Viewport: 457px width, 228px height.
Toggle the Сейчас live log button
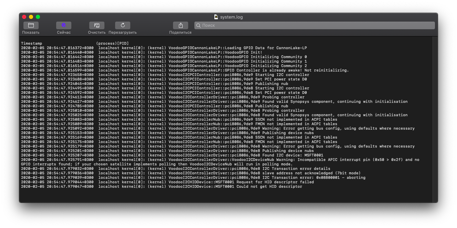pyautogui.click(x=64, y=25)
